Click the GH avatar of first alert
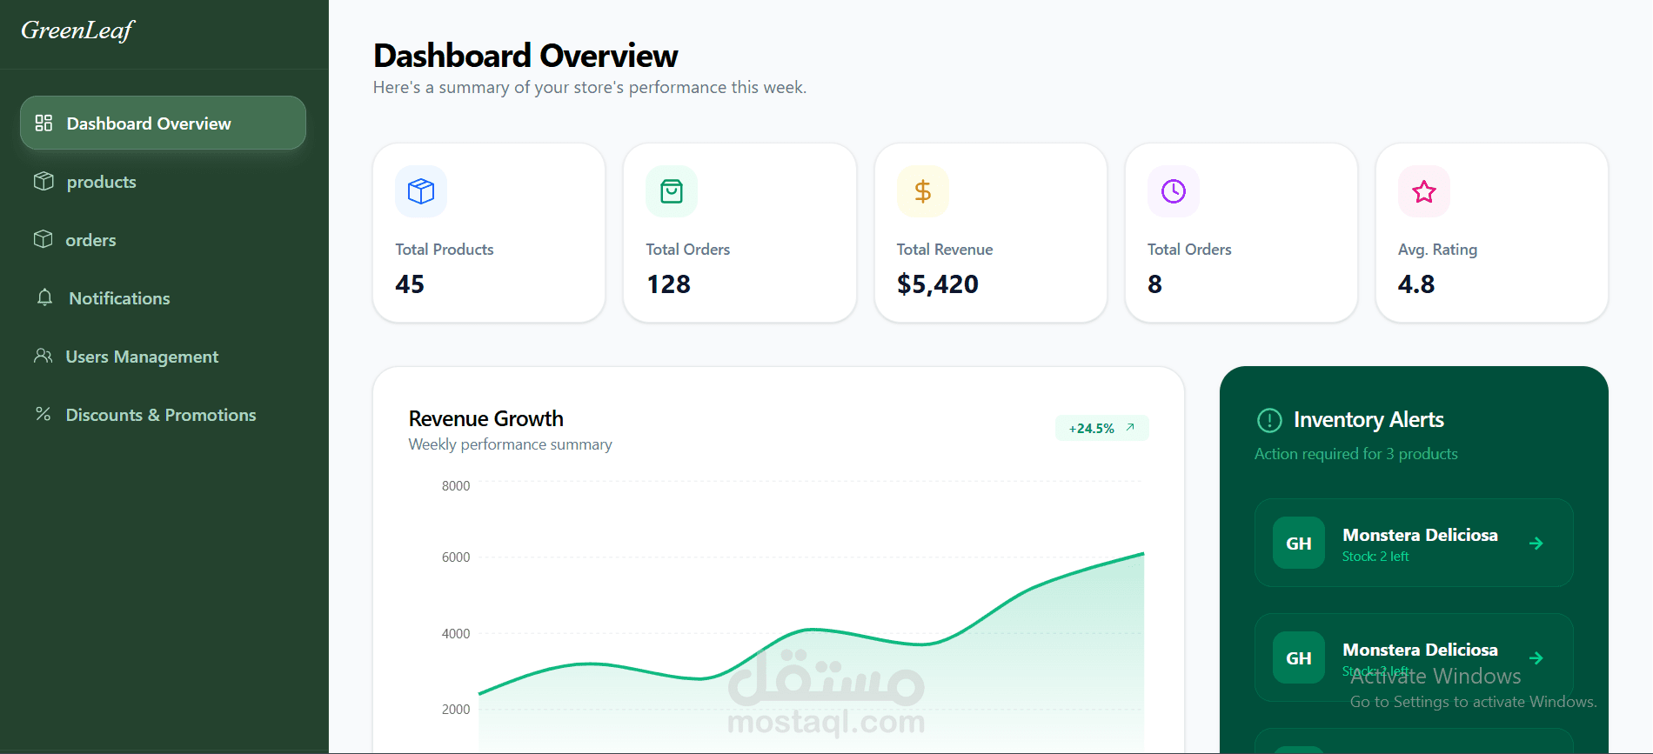Image resolution: width=1653 pixels, height=754 pixels. pos(1299,543)
